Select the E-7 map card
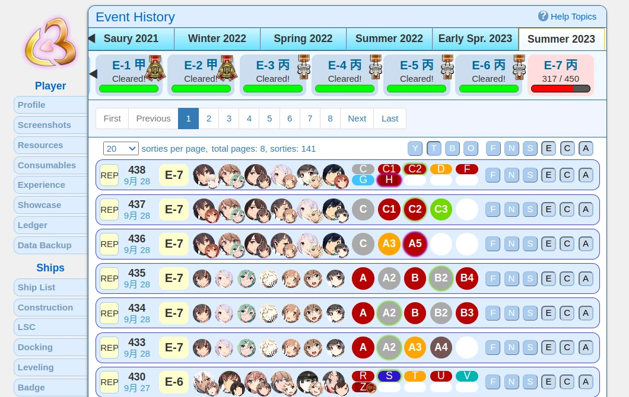The height and width of the screenshot is (397, 629). click(560, 75)
